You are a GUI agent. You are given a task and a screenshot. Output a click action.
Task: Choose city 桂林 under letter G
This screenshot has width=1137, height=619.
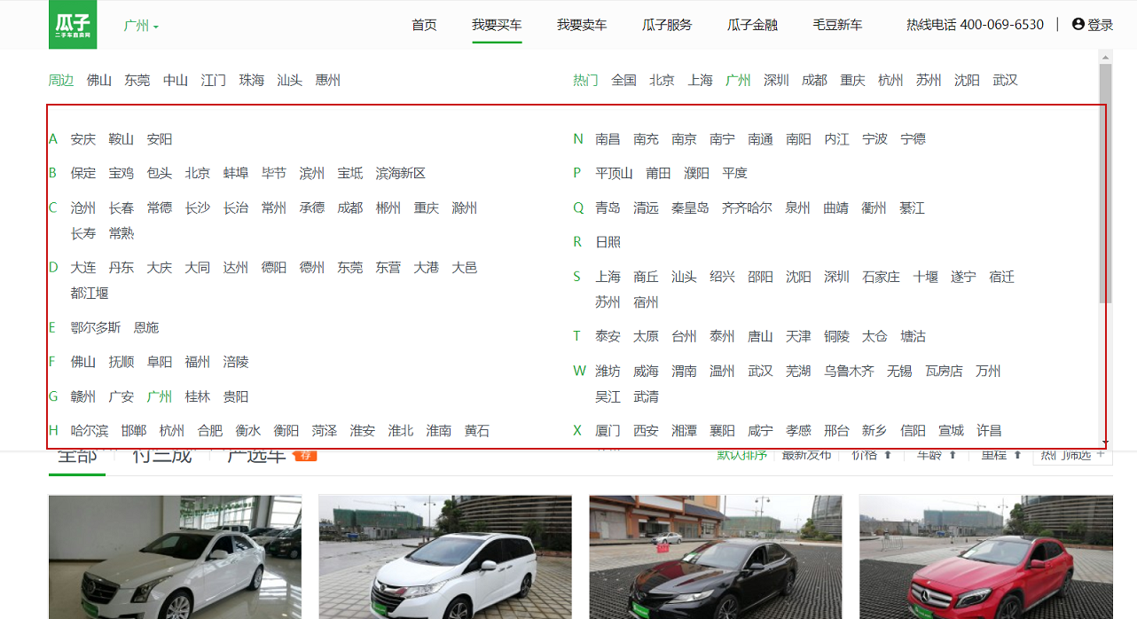pos(198,396)
